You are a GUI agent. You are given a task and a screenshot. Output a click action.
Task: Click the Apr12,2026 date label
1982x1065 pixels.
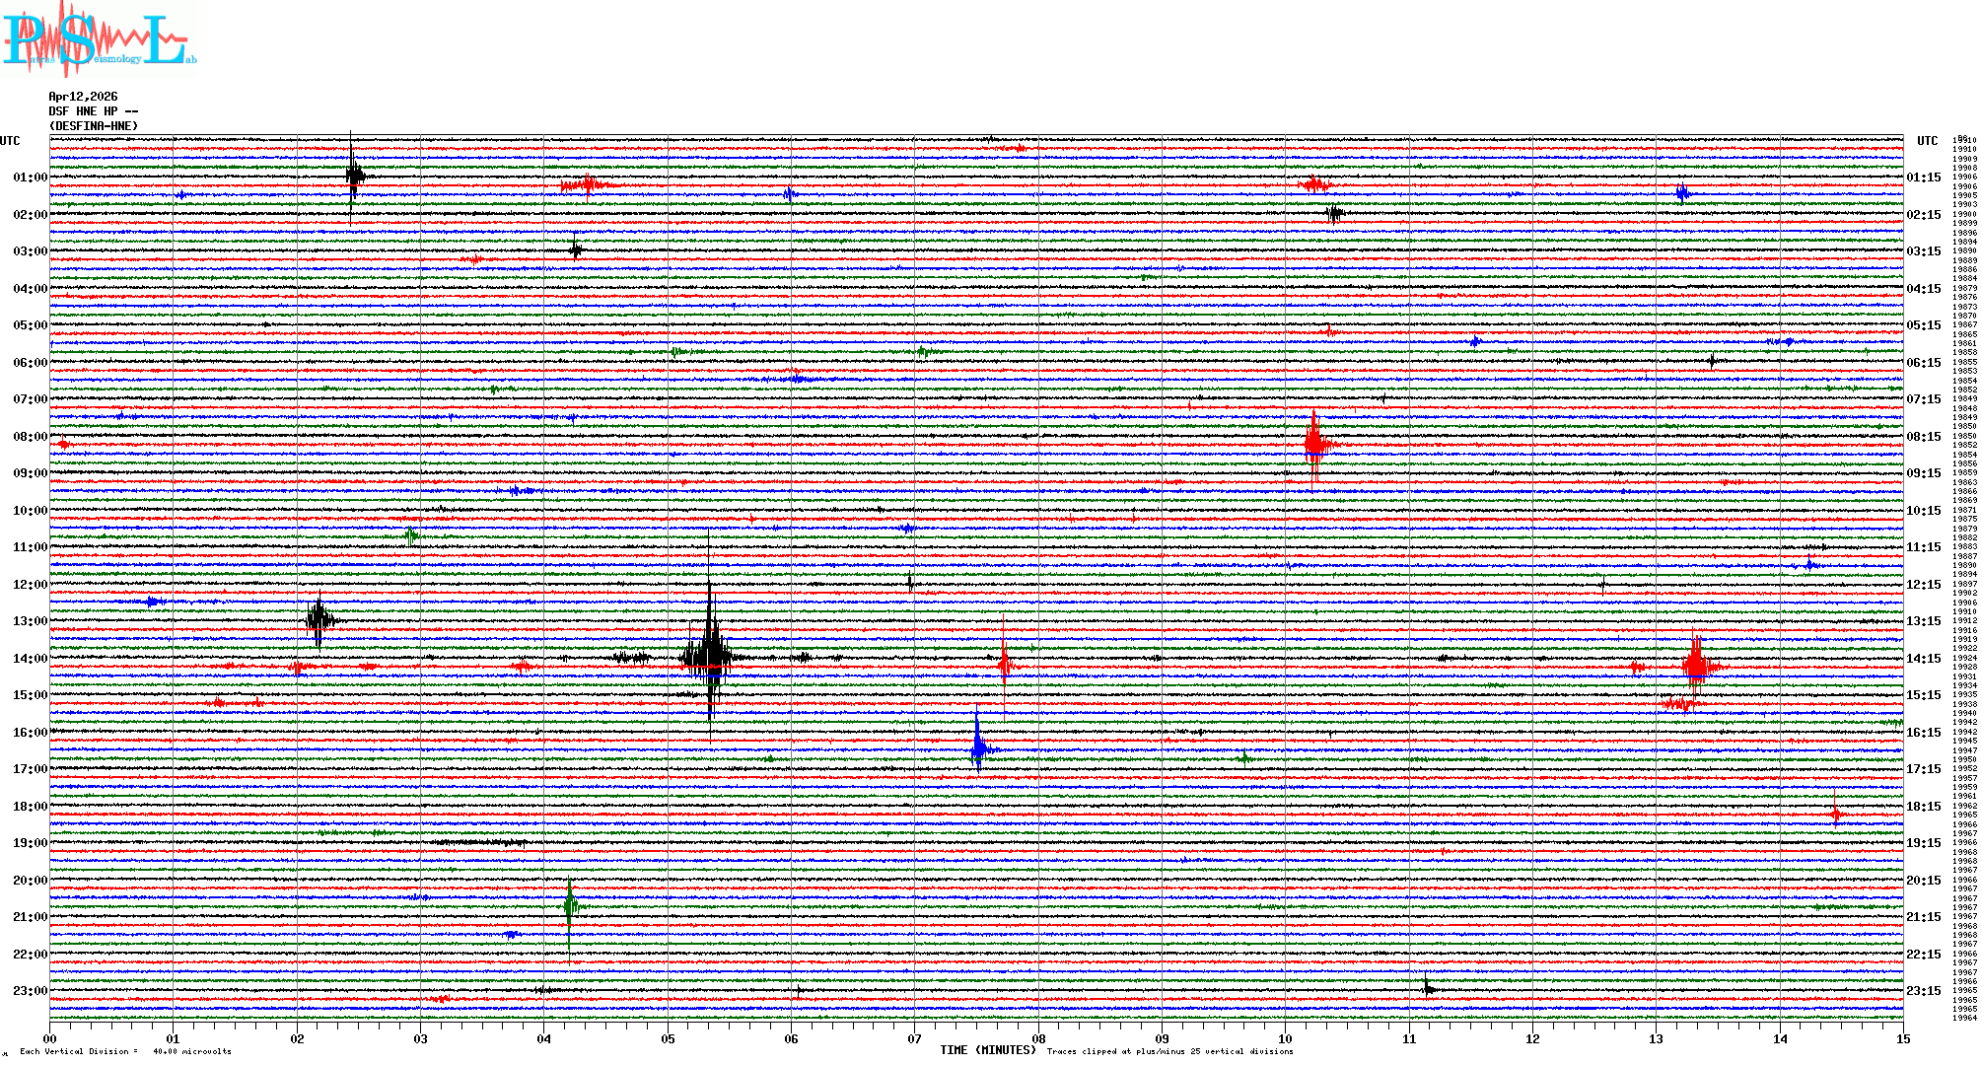pyautogui.click(x=83, y=97)
